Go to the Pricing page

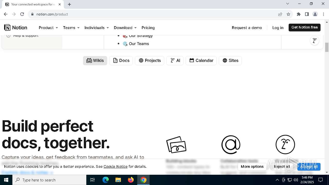[148, 27]
